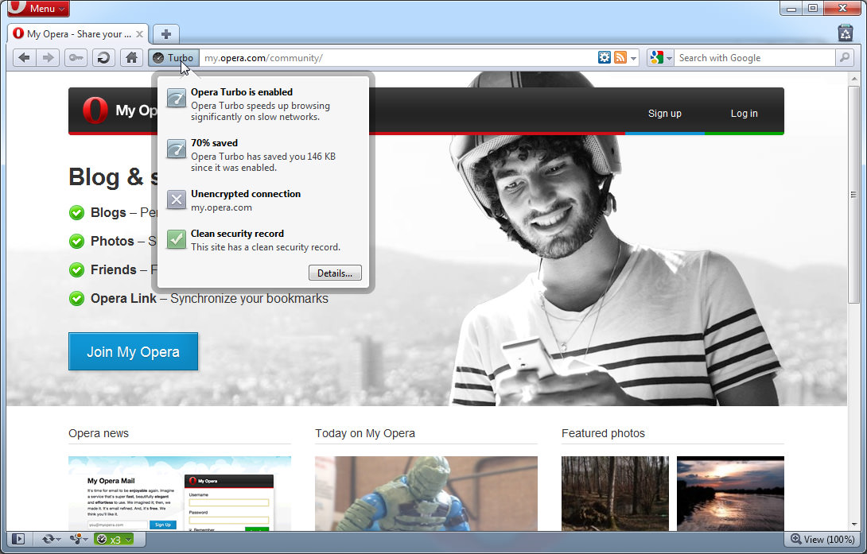Image resolution: width=867 pixels, height=554 pixels.
Task: Toggle the green Turbo x3 status button
Action: 113,539
